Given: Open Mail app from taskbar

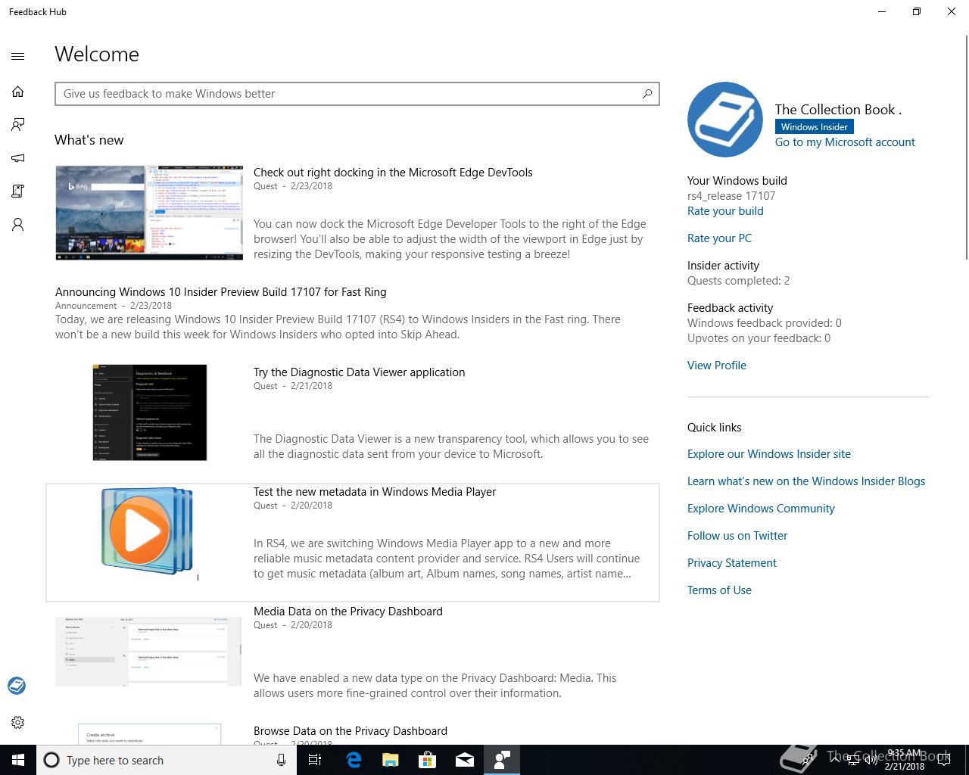Looking at the screenshot, I should [465, 760].
